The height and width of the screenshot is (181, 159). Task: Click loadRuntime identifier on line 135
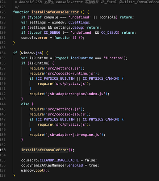tap(82, 58)
